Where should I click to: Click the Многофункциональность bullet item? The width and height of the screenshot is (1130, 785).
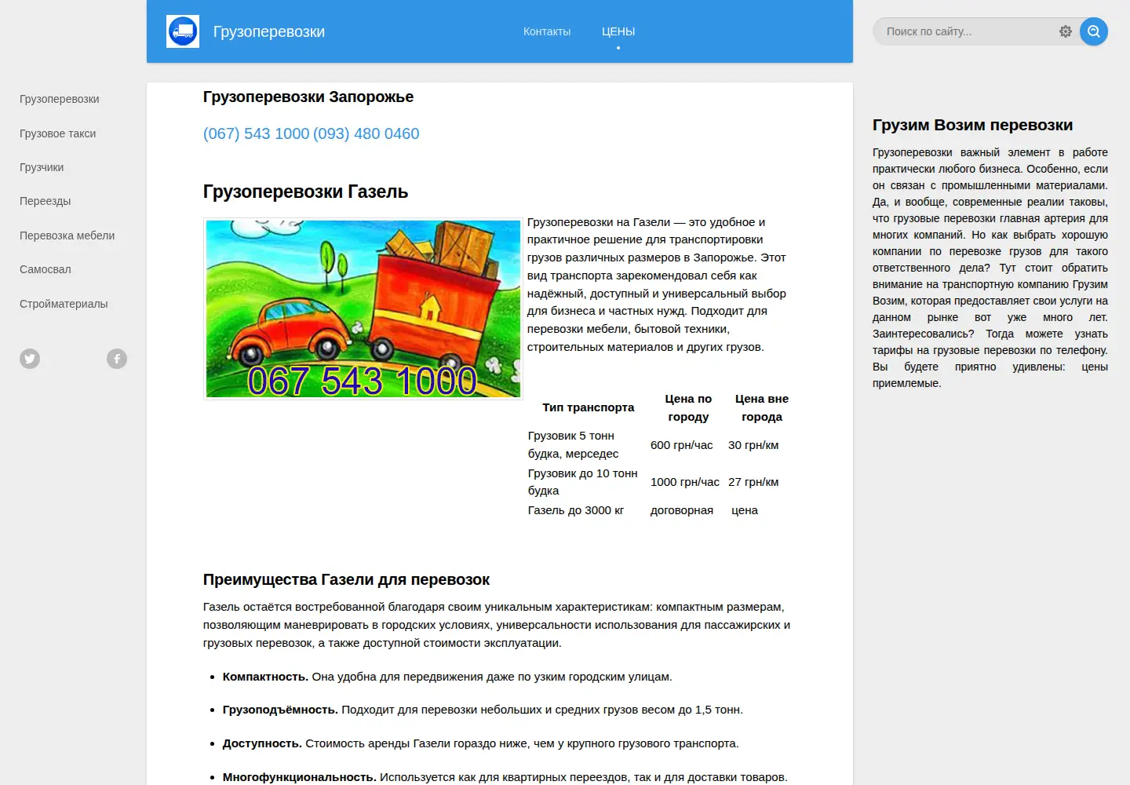(505, 777)
